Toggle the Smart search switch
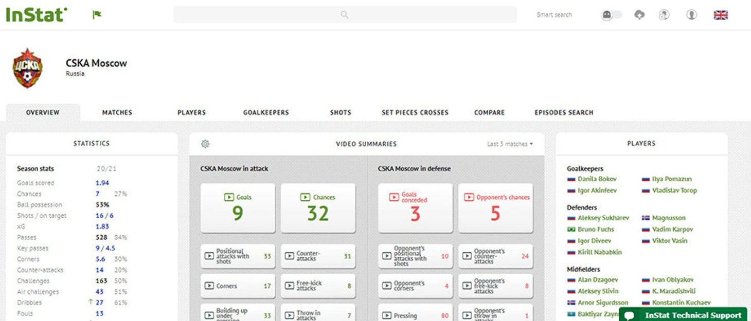Viewport: 751px width, 321px height. [x=612, y=15]
